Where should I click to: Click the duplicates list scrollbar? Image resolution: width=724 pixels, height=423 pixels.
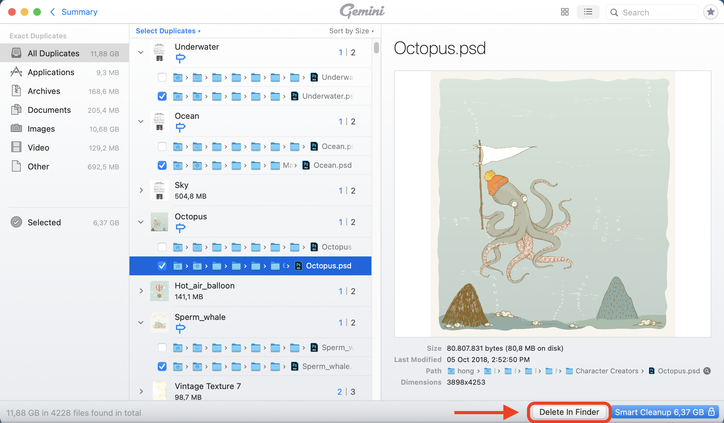(x=376, y=48)
